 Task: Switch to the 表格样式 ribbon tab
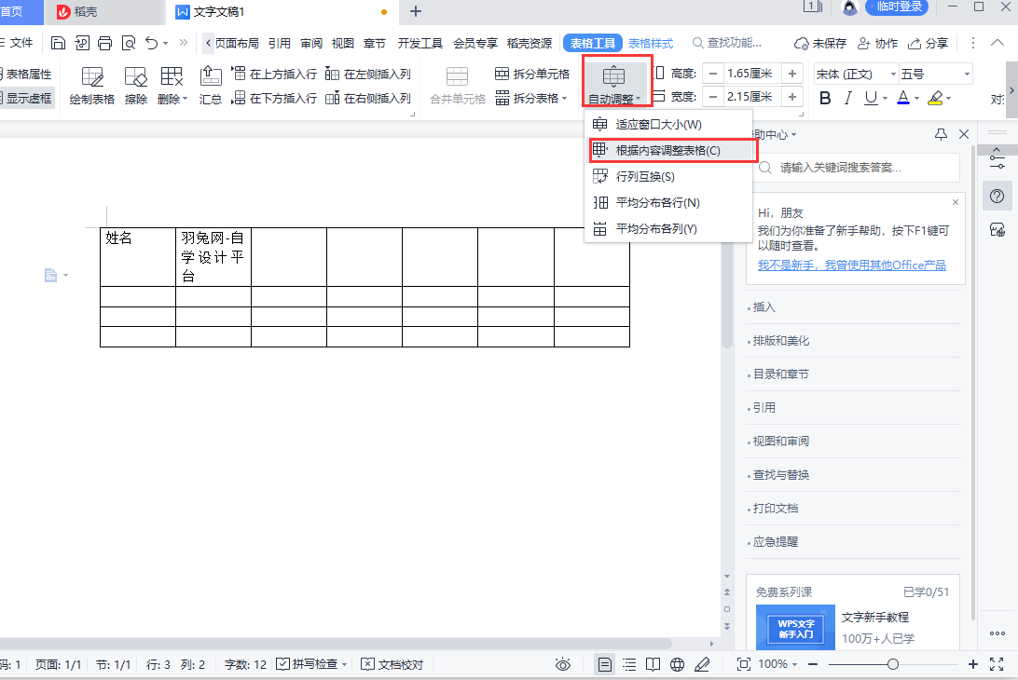pos(651,44)
